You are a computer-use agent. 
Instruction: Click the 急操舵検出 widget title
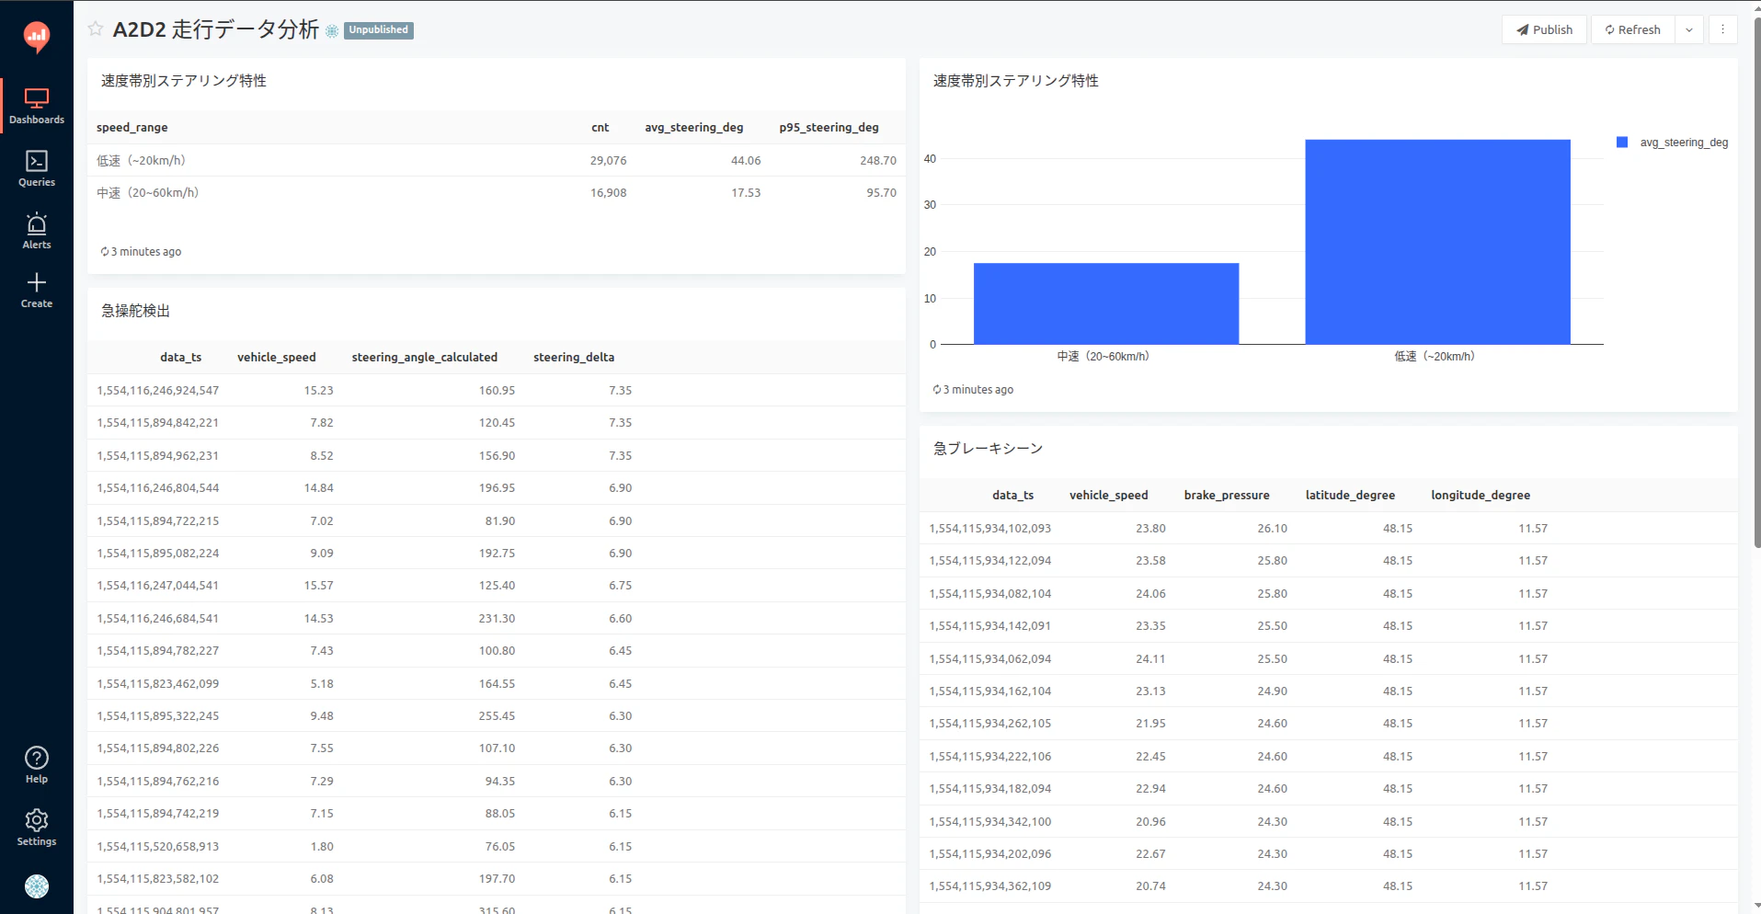click(x=136, y=311)
